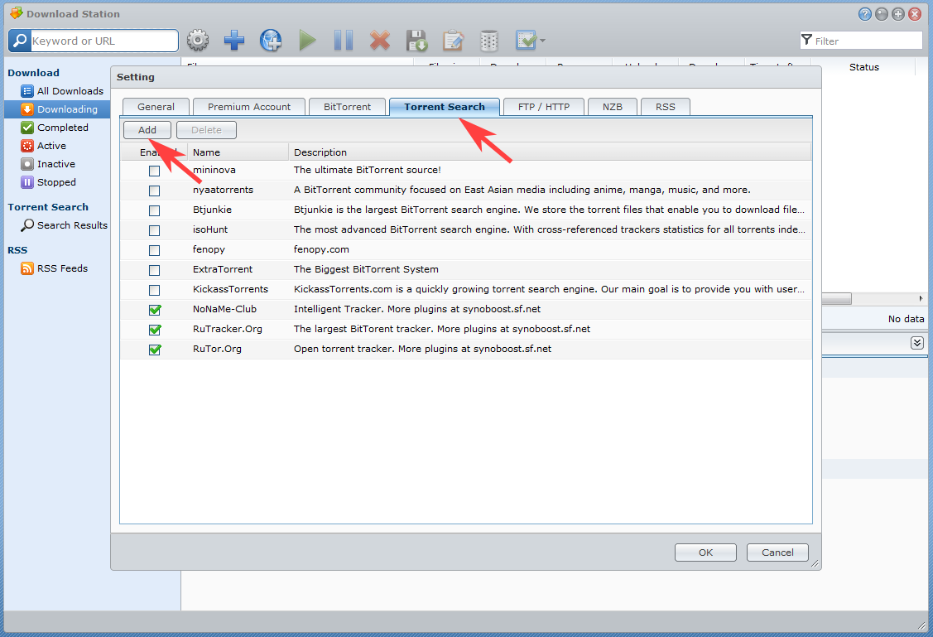Click the Pause toolbar icon
Screen dimensions: 933x637
coord(344,41)
